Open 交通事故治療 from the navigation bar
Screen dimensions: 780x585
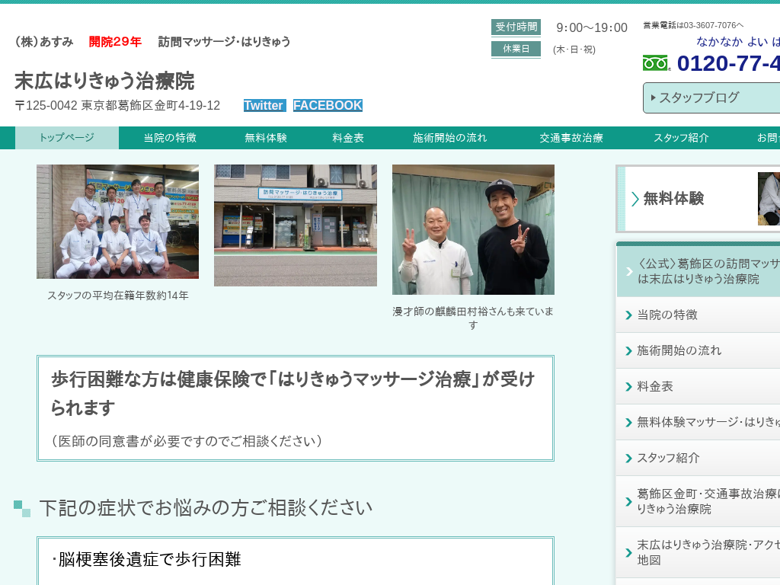coord(571,138)
